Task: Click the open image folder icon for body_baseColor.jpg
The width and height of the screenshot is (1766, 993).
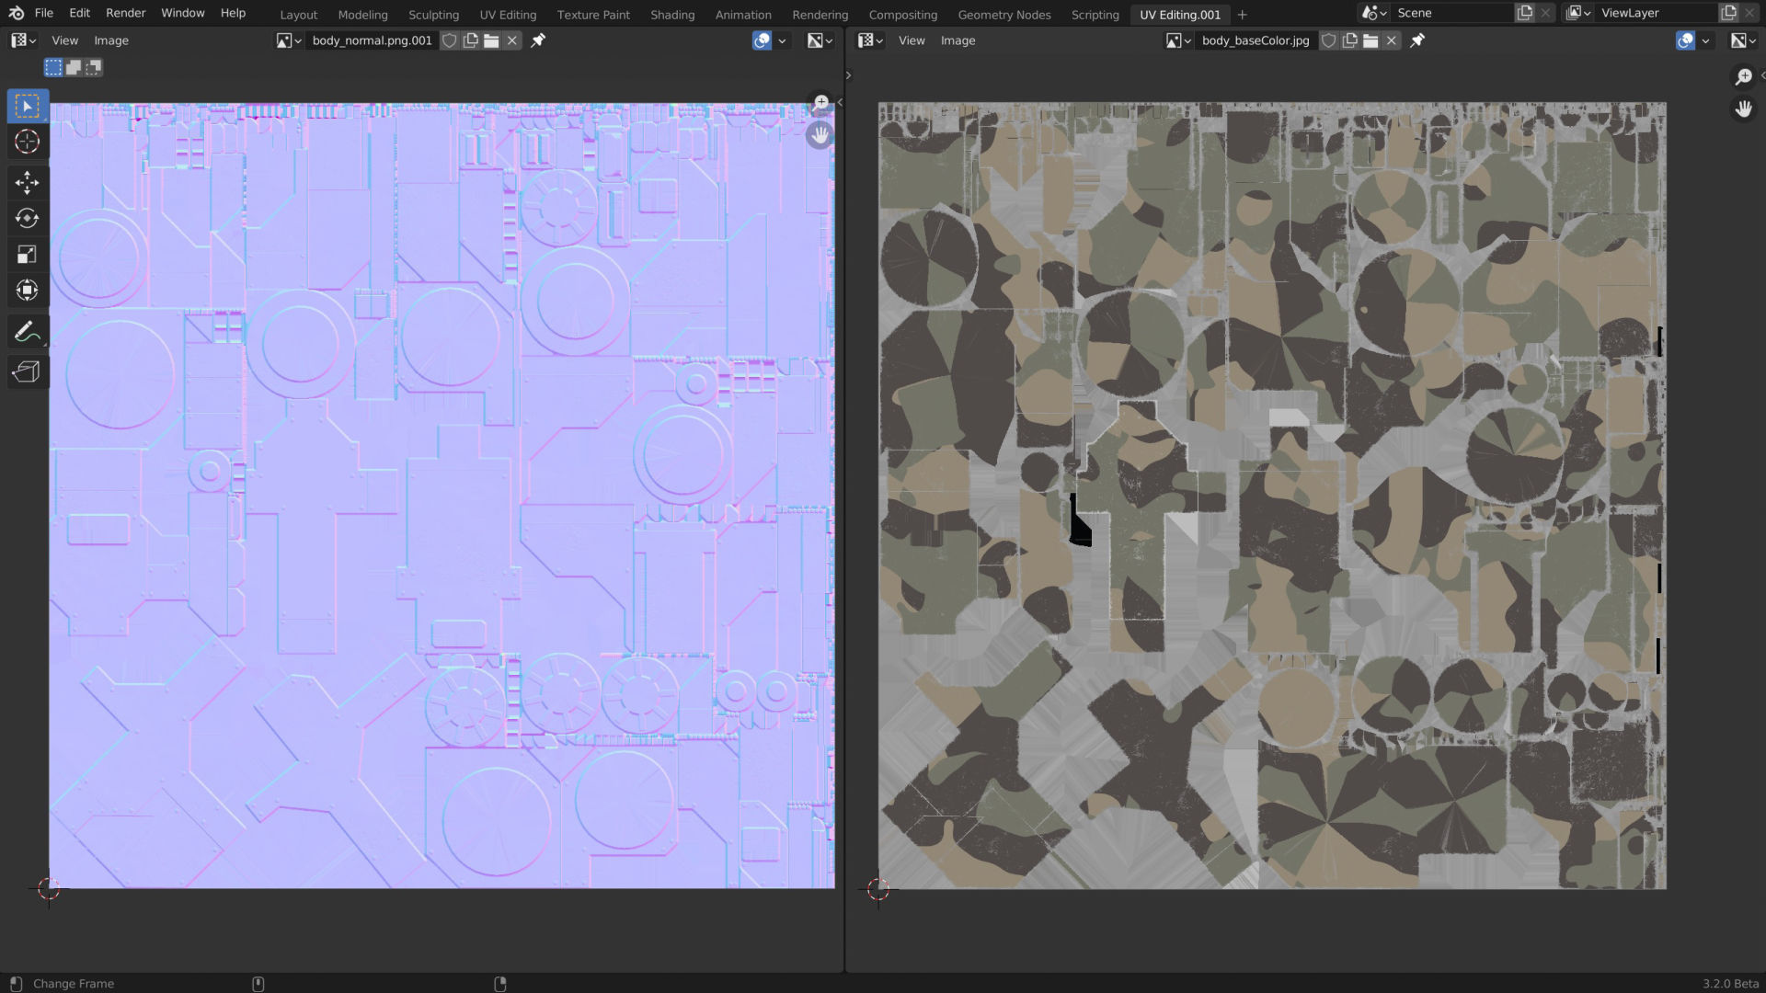Action: point(1370,40)
